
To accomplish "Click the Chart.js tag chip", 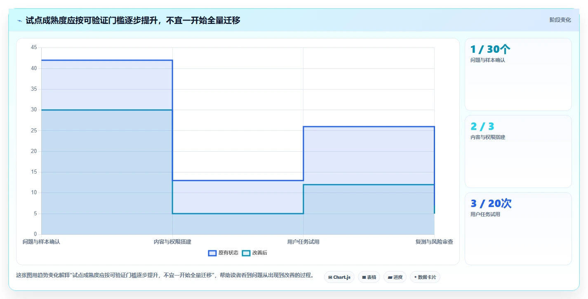I will tap(339, 277).
